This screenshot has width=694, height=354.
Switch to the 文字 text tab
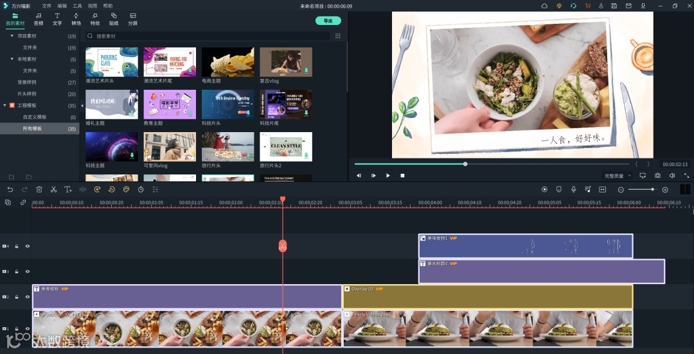[57, 19]
